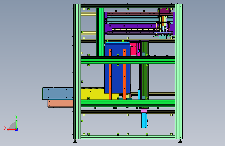The height and width of the screenshot is (146, 225).
Task: Select the cyan motor cylinder below the frame
Action: tap(144, 120)
